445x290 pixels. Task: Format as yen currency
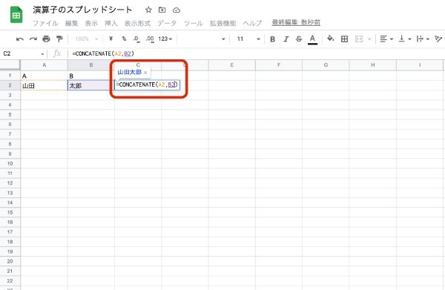(x=111, y=39)
